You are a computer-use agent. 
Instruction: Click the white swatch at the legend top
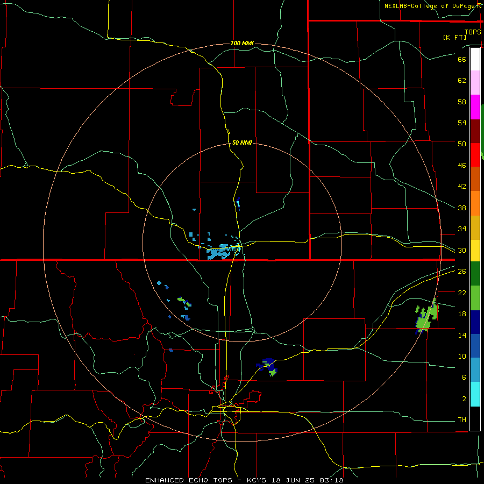click(475, 59)
